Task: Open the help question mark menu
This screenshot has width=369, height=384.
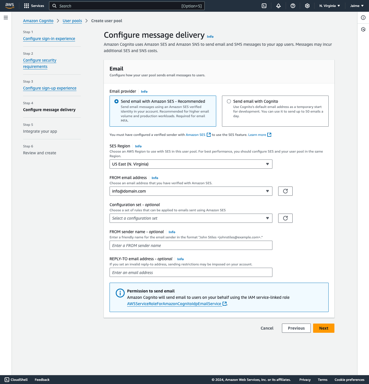Action: (293, 6)
